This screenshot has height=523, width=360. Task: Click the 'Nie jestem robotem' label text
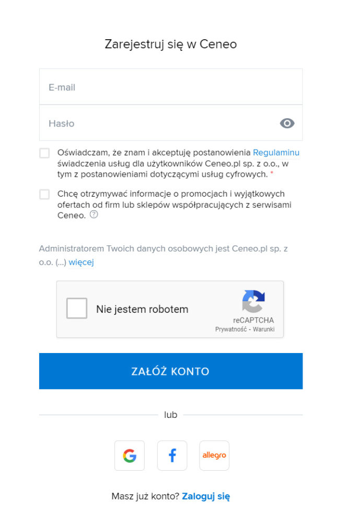(x=142, y=309)
